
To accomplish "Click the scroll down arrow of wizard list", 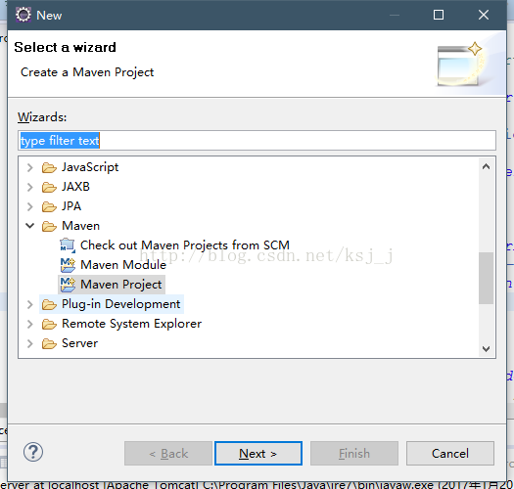I will pyautogui.click(x=487, y=349).
